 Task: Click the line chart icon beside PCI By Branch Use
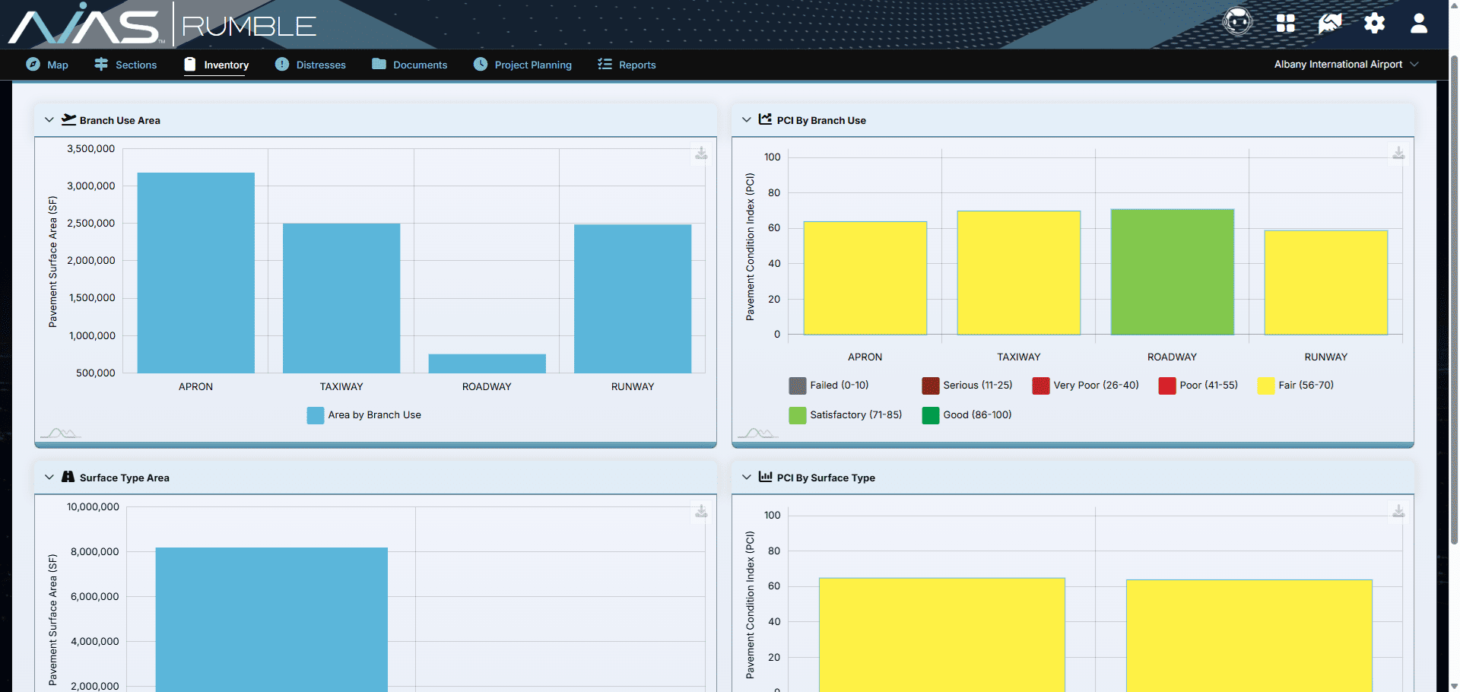tap(765, 119)
